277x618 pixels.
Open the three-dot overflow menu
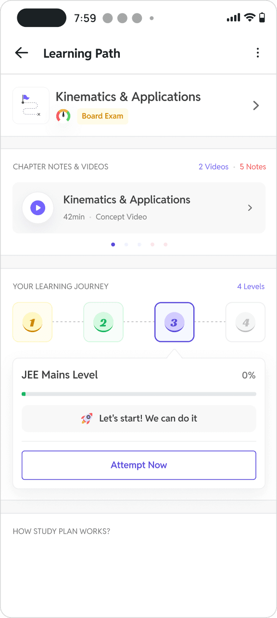click(x=258, y=53)
